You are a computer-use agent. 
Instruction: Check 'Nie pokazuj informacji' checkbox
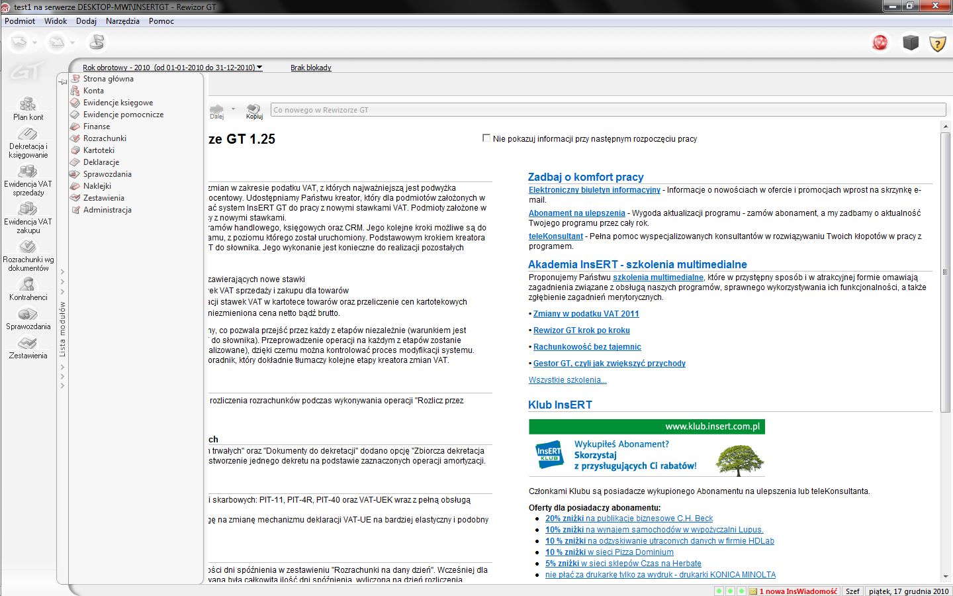[486, 138]
